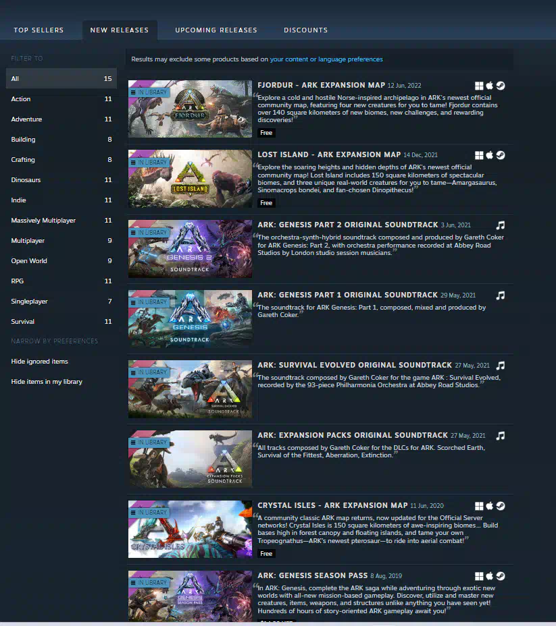Filter results to Dinosaurs

61,180
